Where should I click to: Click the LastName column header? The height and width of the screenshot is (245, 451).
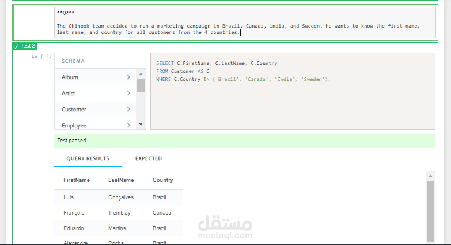[x=121, y=180]
